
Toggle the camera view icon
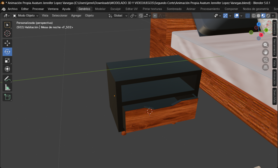coord(266,60)
